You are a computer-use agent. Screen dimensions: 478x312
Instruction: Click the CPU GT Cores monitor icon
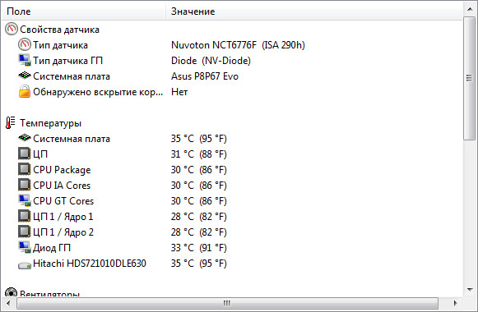click(x=25, y=200)
